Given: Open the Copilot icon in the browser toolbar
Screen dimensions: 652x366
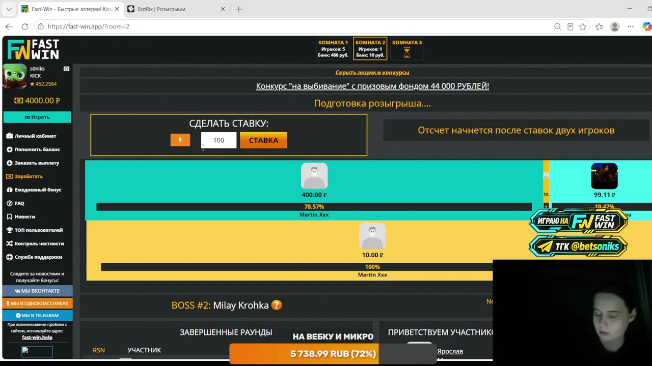Looking at the screenshot, I should click(647, 26).
